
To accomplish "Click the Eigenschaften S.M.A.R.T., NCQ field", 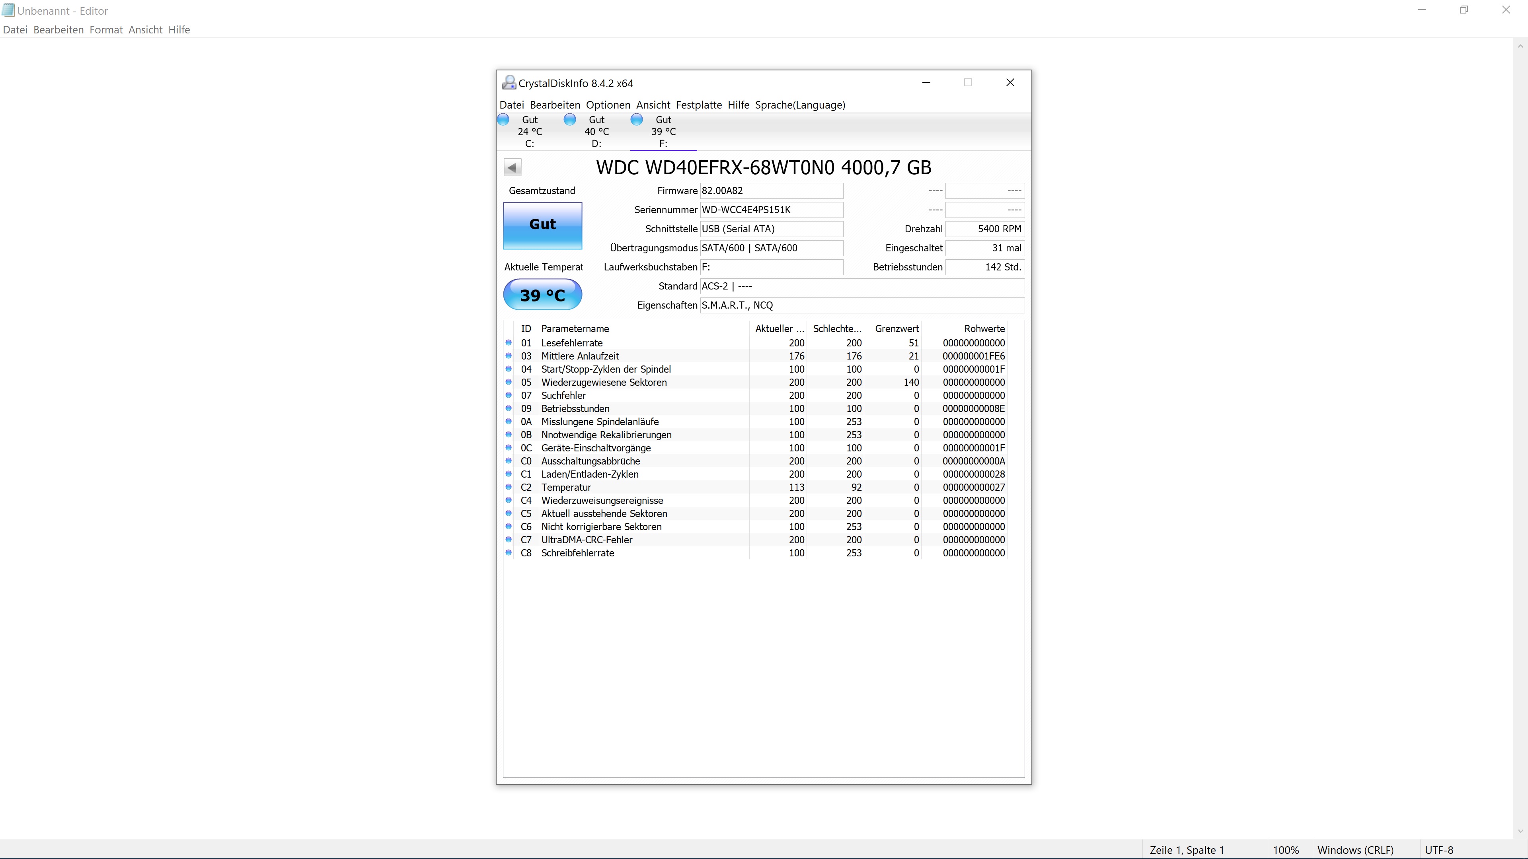I will (x=862, y=305).
